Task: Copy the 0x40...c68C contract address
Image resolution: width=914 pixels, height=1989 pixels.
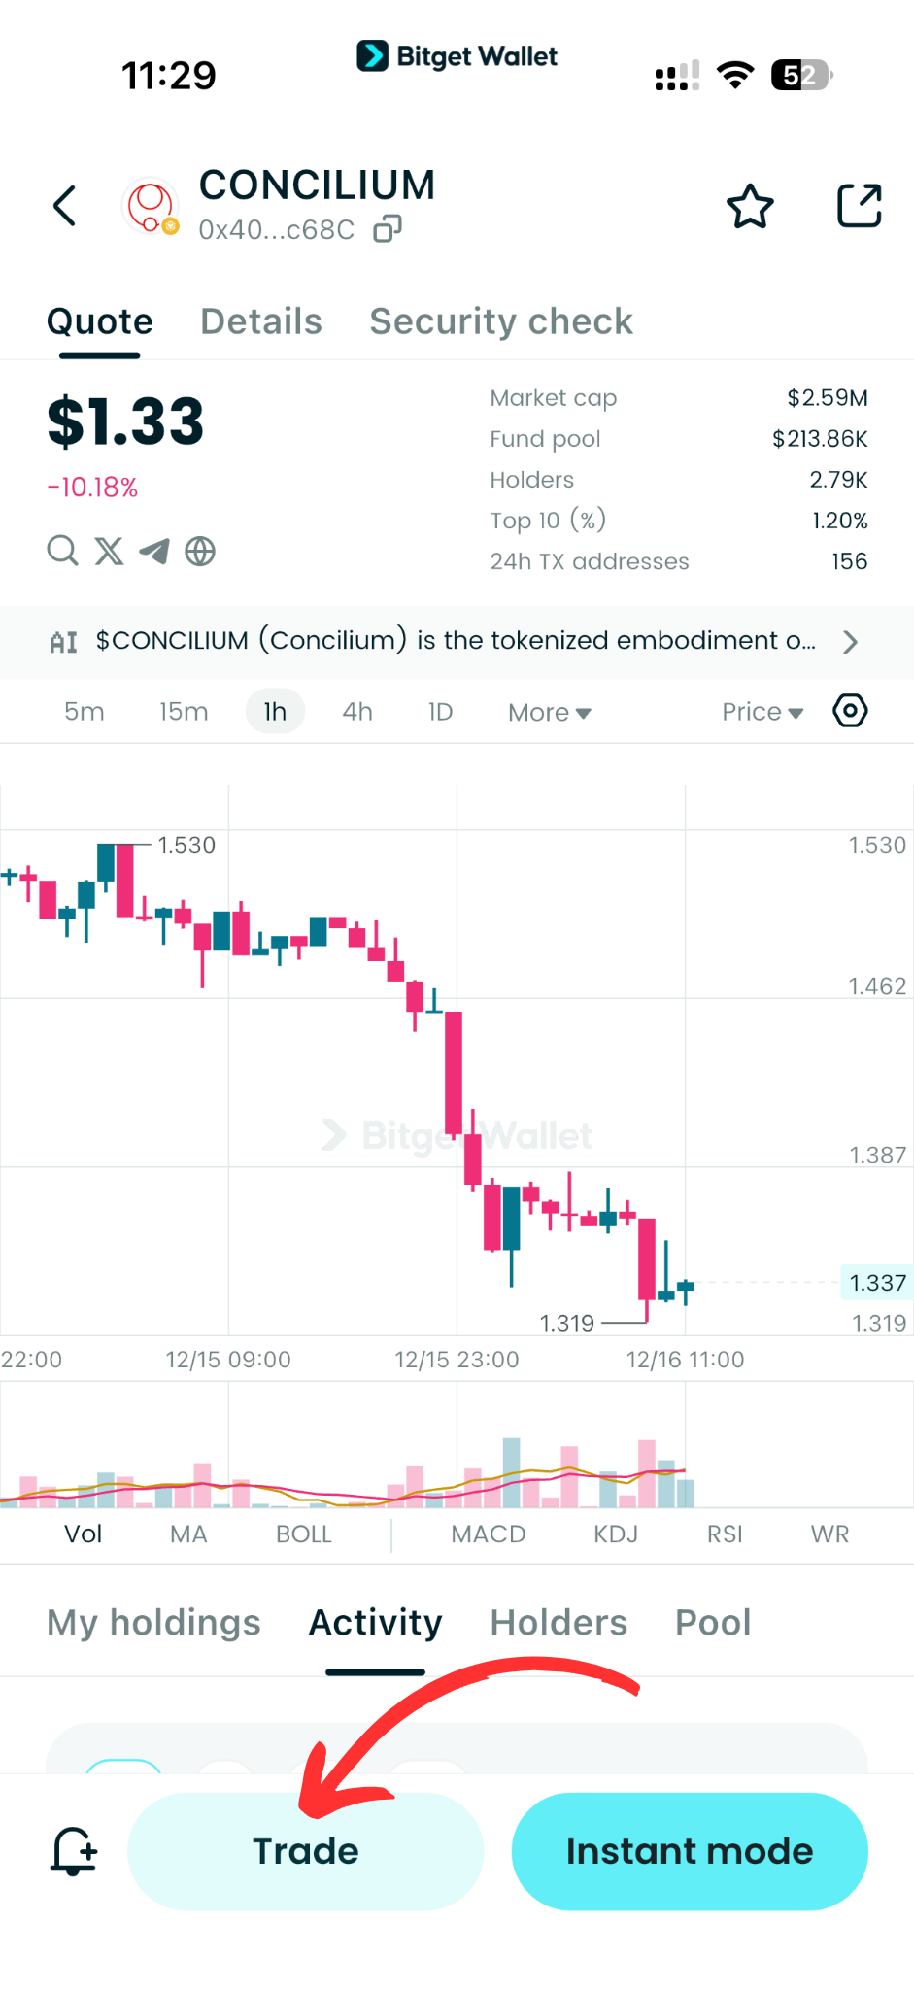Action: (388, 228)
